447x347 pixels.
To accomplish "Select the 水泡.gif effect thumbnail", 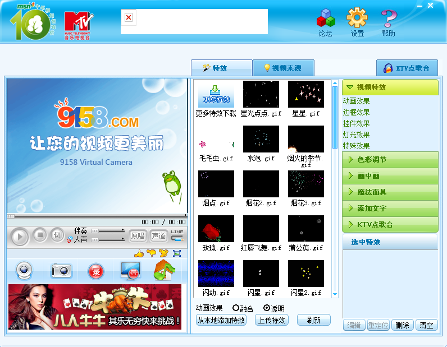I will pos(261,139).
